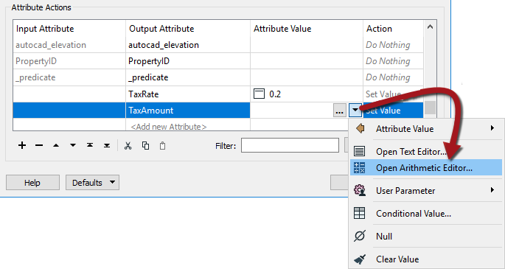Click Set Value action for TaxAmount
The height and width of the screenshot is (269, 505).
coord(393,111)
